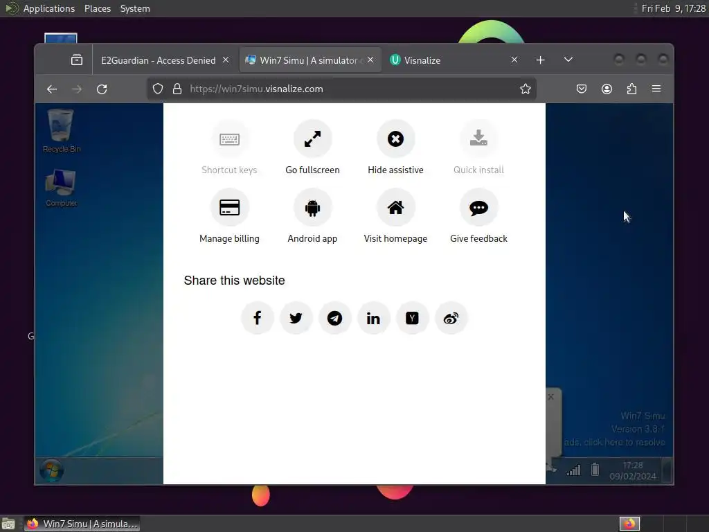
Task: Open the Firefox hamburger menu
Action: (x=656, y=89)
